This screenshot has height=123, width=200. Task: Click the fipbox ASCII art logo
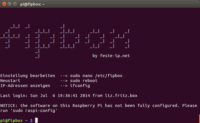[65, 41]
